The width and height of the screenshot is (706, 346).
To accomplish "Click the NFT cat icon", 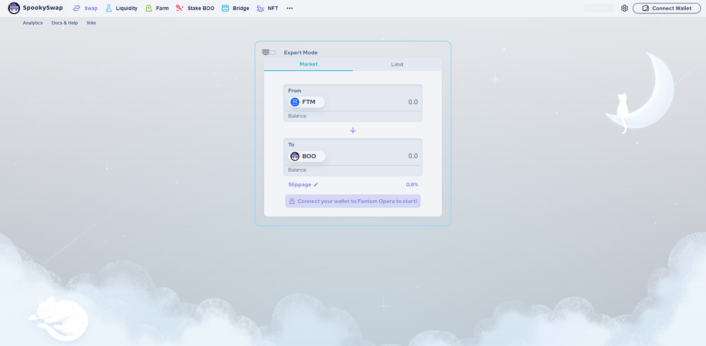I will (260, 8).
